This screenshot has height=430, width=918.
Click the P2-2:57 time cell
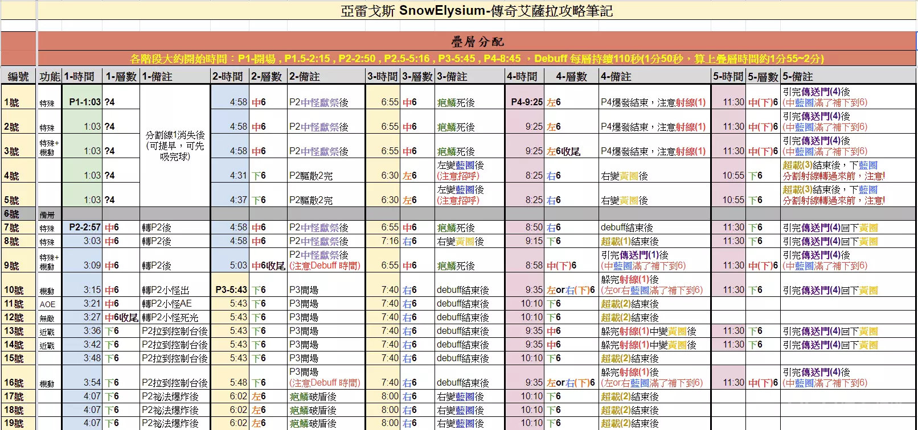tap(83, 228)
